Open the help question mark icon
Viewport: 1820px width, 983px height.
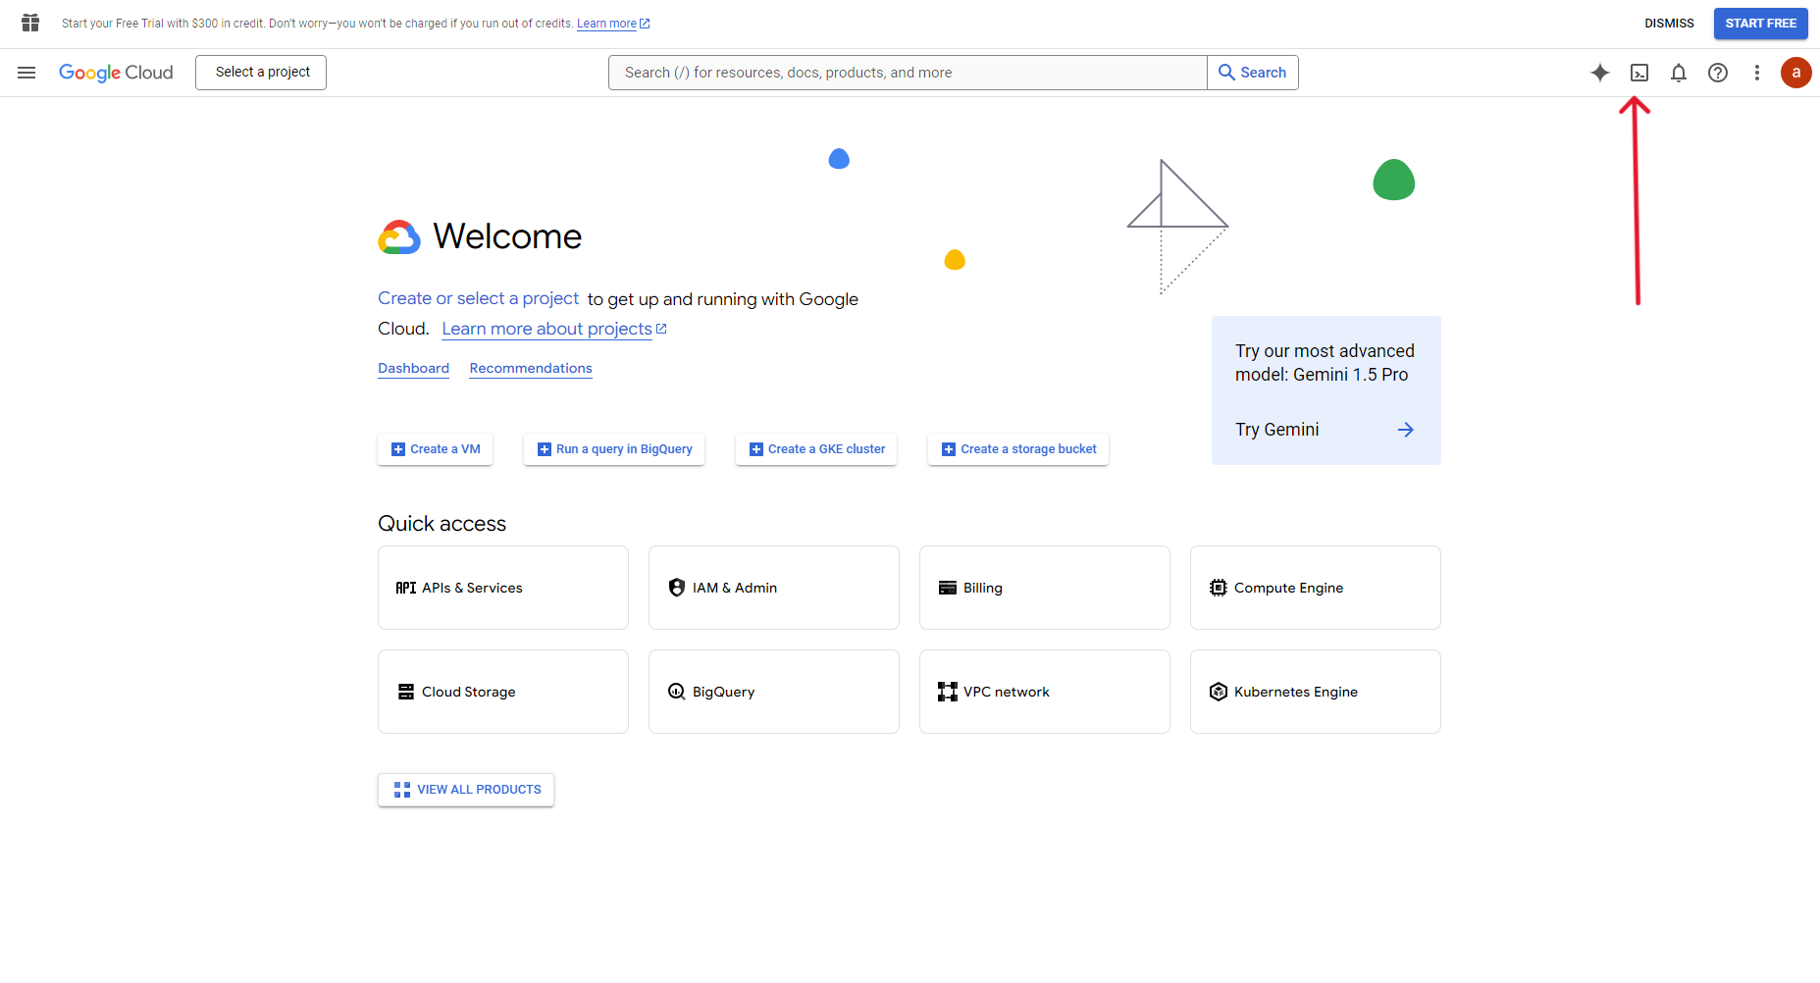(x=1718, y=73)
